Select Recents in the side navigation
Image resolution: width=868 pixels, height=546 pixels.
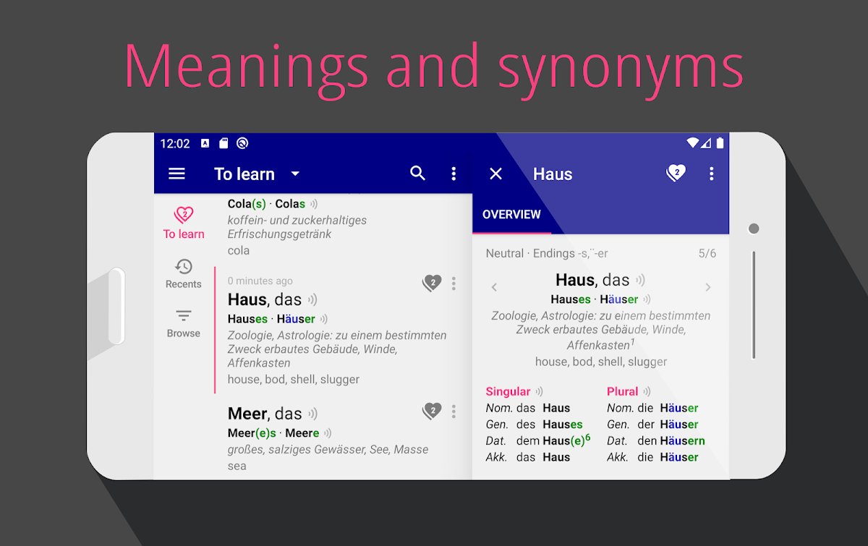[x=184, y=274]
